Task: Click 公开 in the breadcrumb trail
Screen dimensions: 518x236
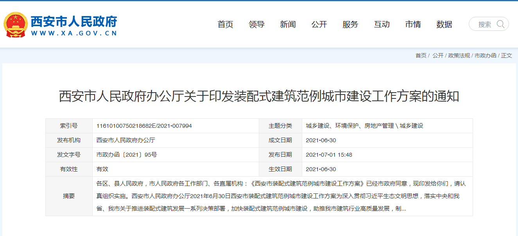Action: coord(438,55)
